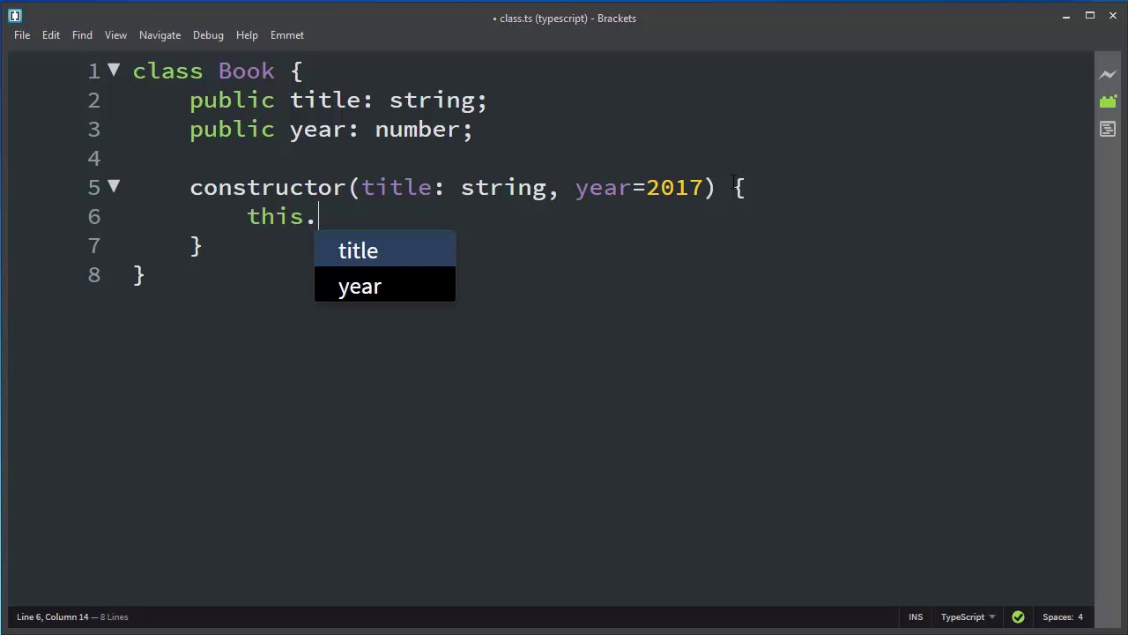Open the TypeScript language mode dropdown
Viewport: 1128px width, 635px height.
point(968,616)
